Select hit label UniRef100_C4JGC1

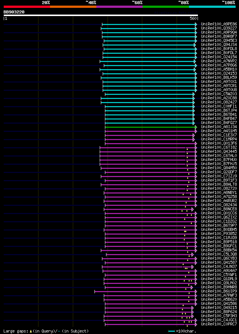tap(219, 320)
